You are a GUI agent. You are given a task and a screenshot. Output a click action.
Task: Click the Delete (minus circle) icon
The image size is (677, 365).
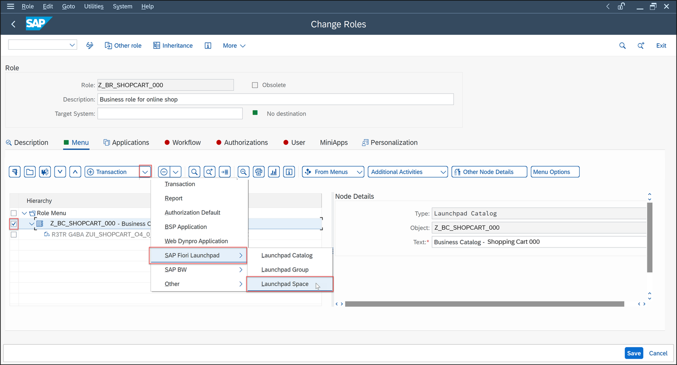pyautogui.click(x=164, y=172)
